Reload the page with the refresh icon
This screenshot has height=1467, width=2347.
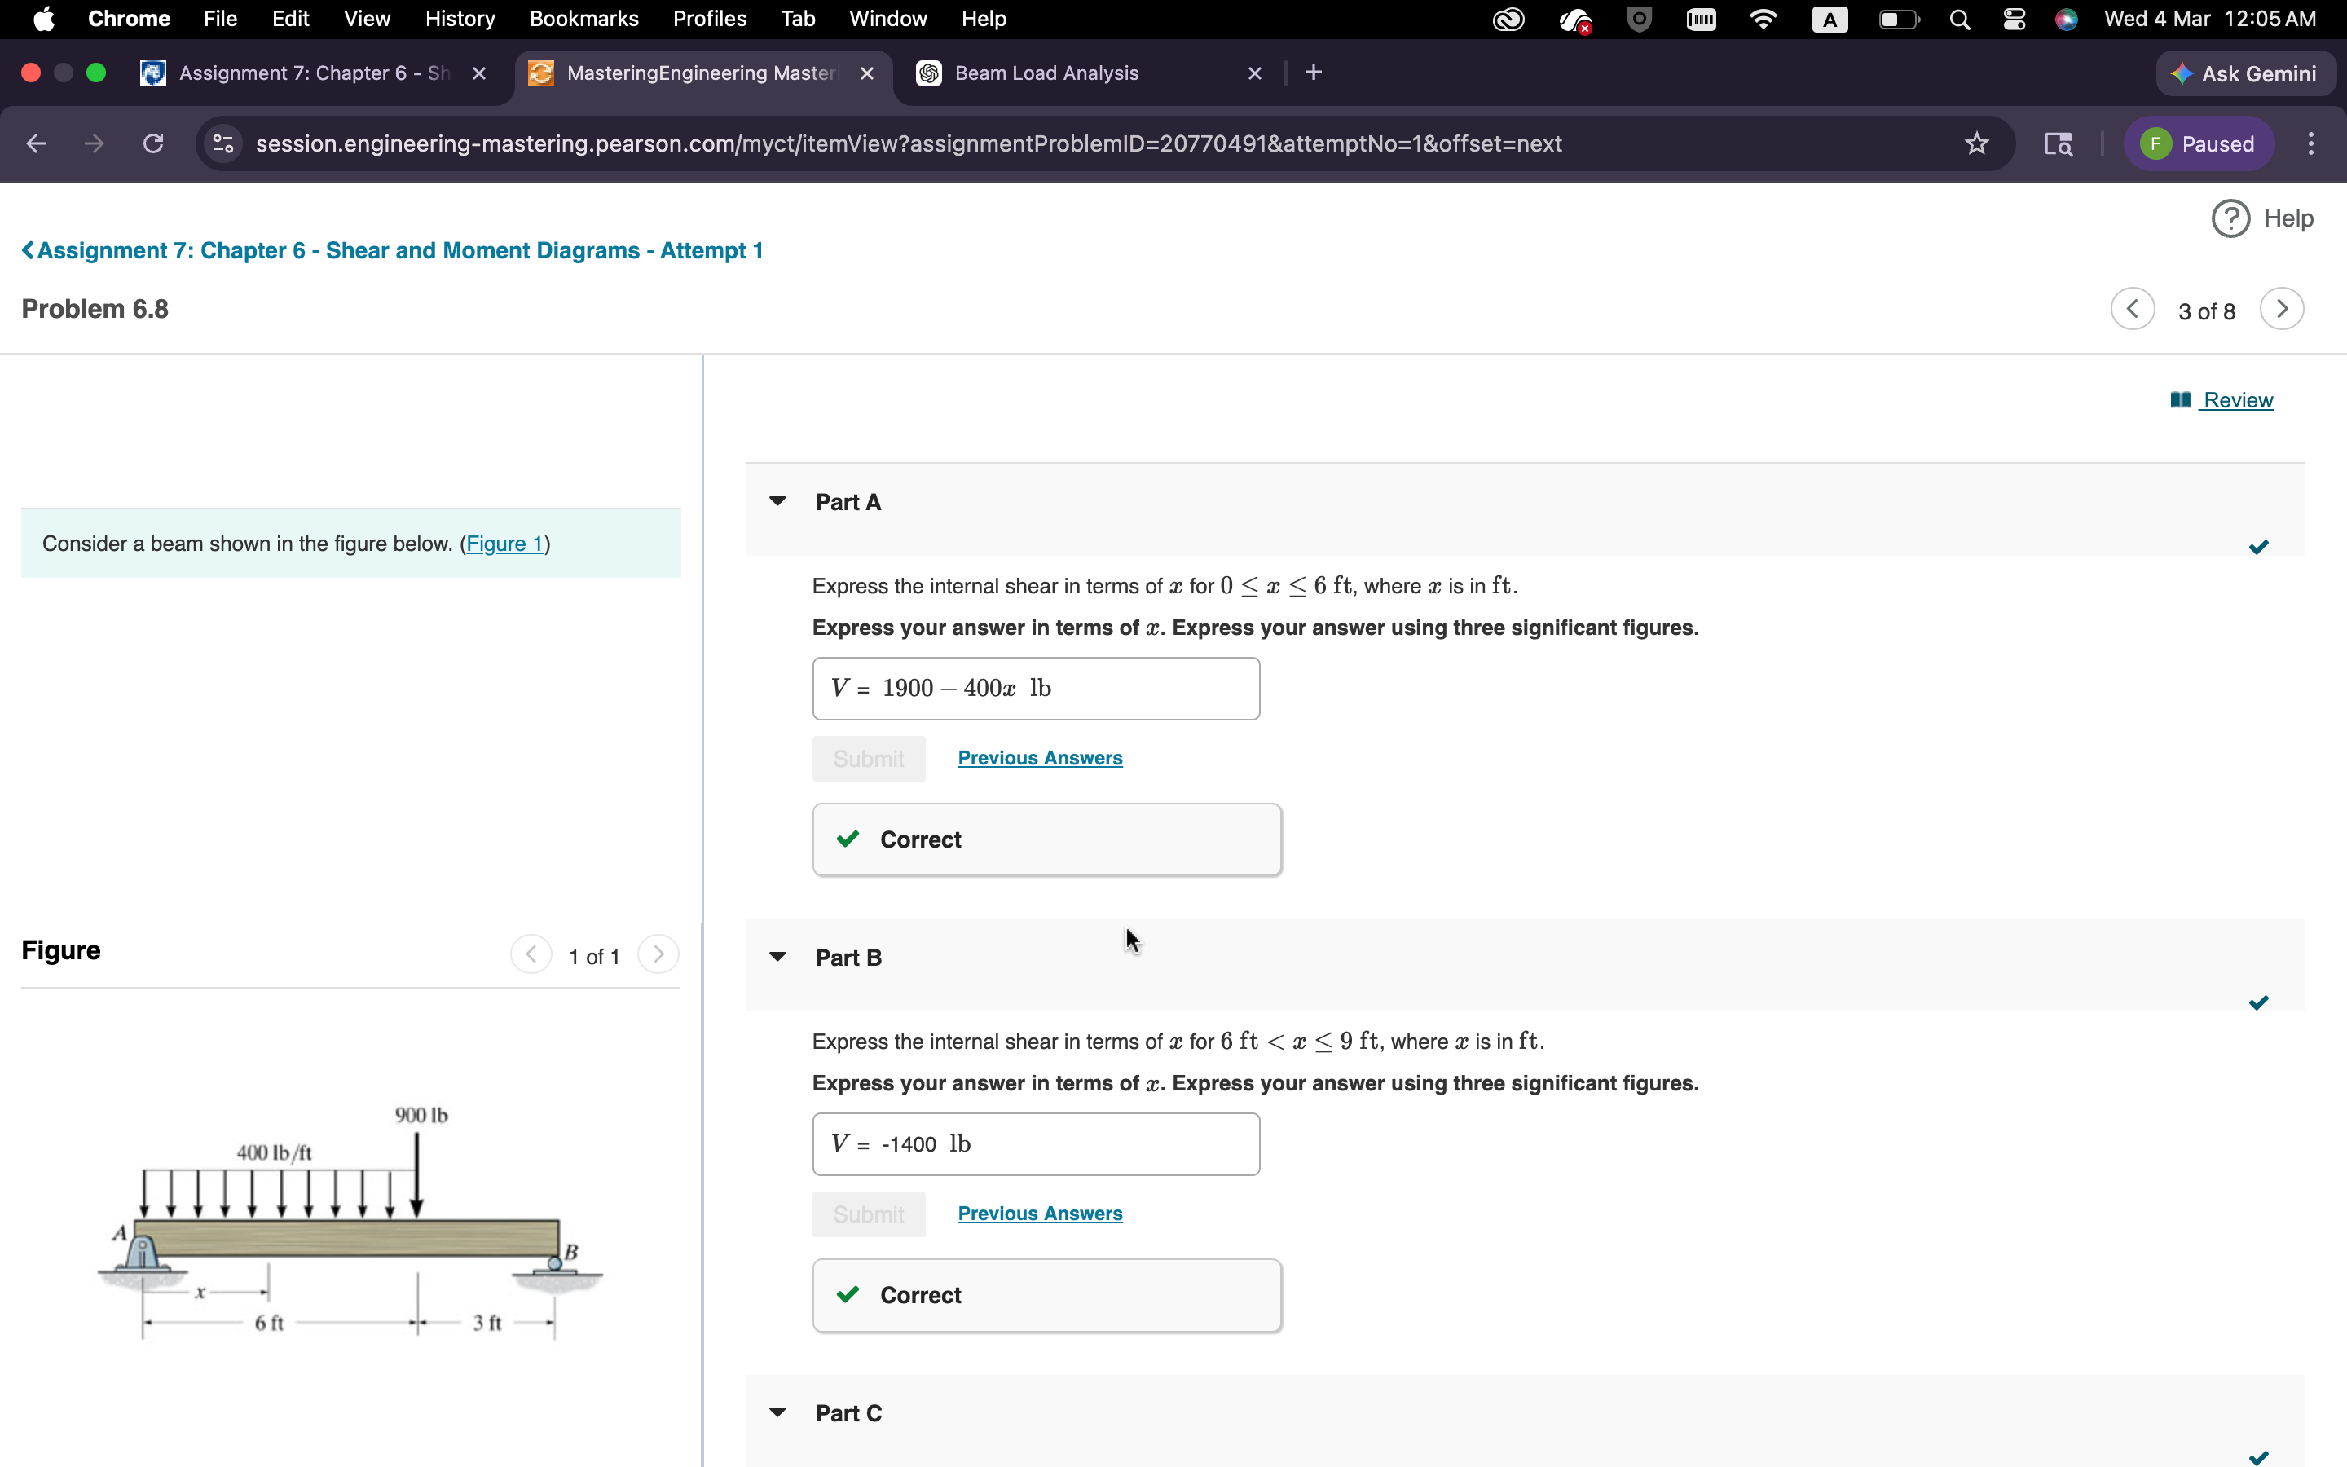pos(153,143)
